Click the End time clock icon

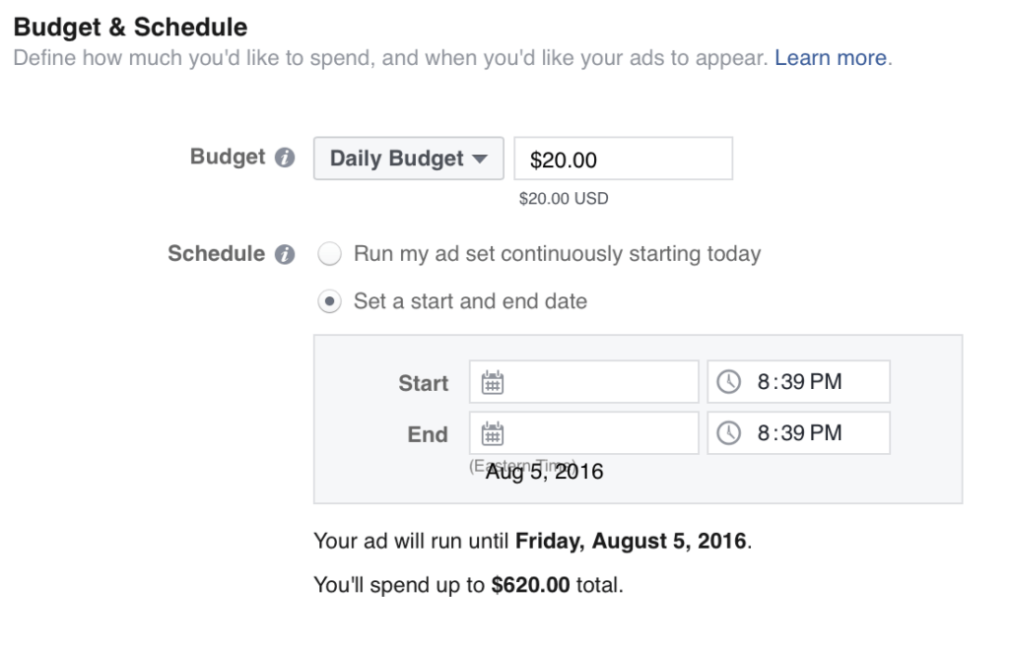click(728, 433)
